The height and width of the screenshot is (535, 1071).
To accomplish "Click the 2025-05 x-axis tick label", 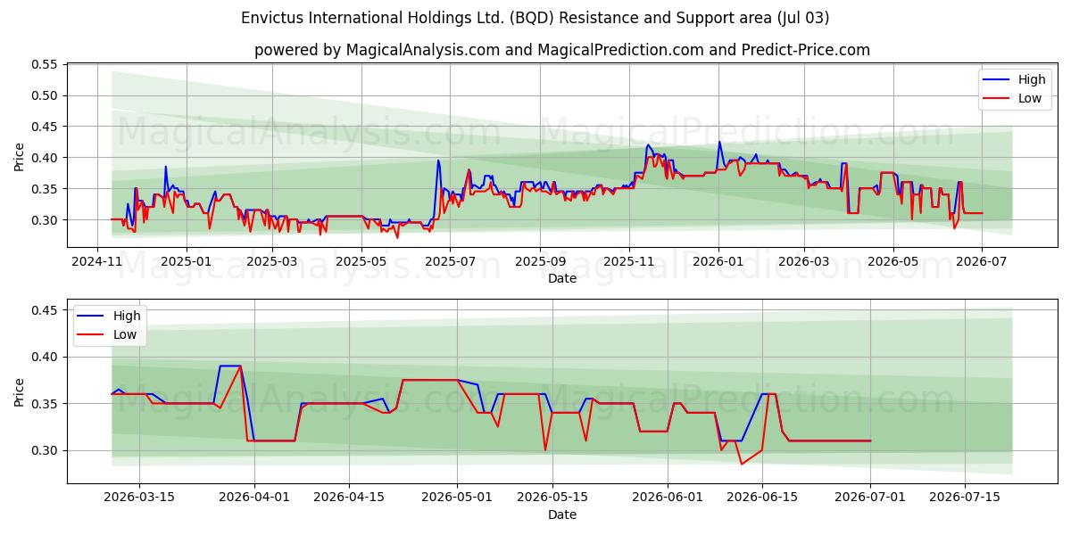I will point(362,261).
